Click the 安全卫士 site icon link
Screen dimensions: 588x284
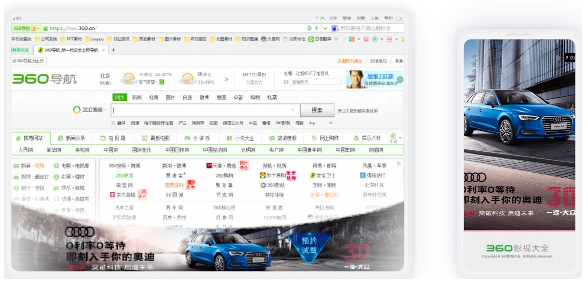312,175
